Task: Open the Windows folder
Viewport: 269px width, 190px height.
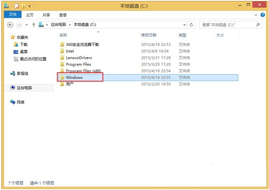Action: 74,78
